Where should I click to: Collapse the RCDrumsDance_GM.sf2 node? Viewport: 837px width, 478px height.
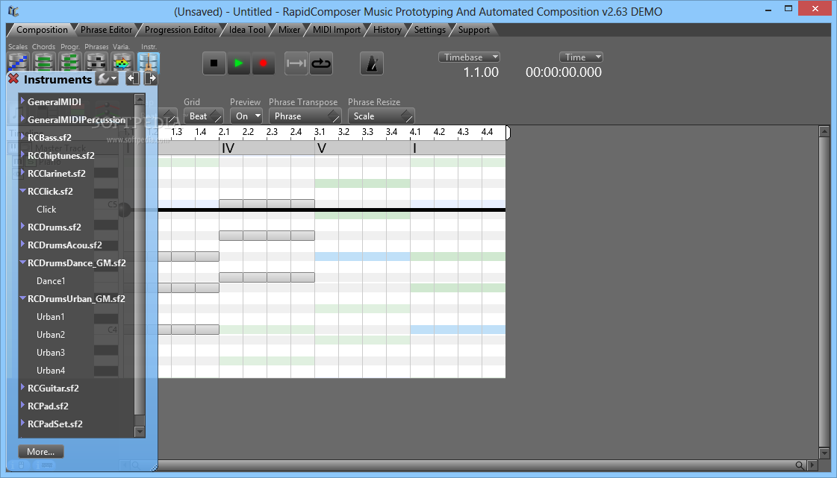coord(22,262)
